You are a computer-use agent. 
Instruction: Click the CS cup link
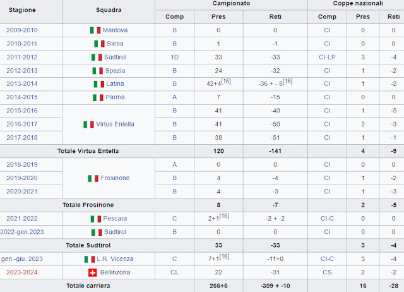pos(327,272)
